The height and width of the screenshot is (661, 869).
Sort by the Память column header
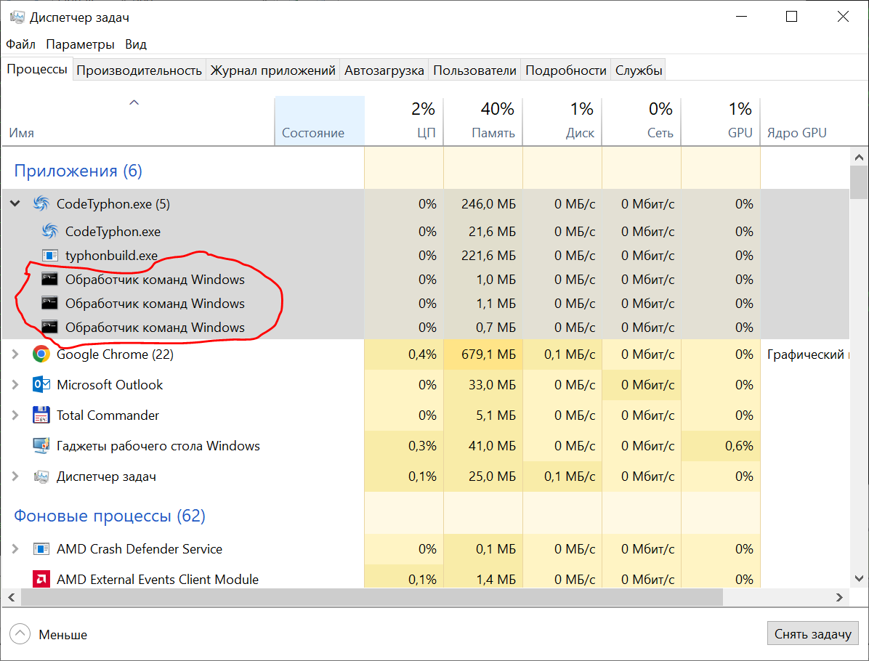pos(483,121)
